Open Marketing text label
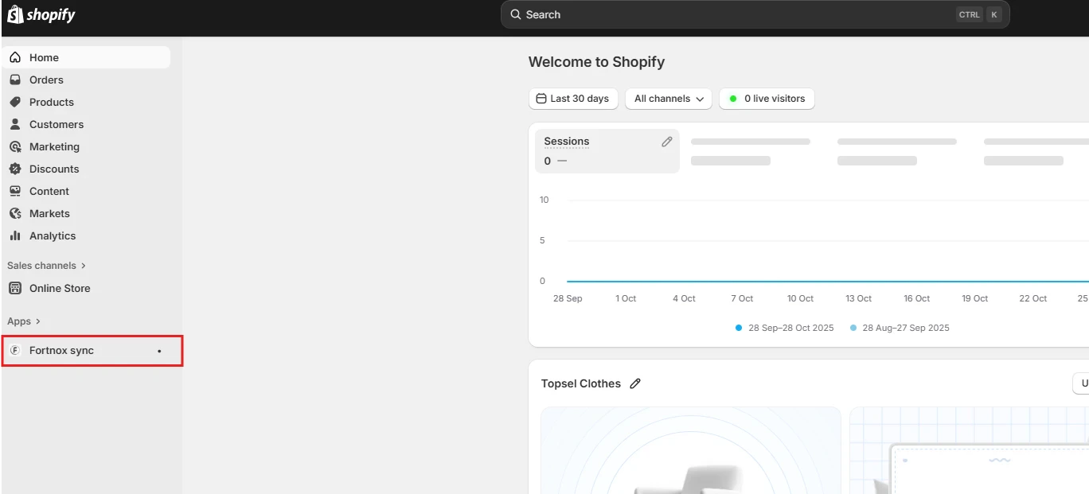Image resolution: width=1089 pixels, height=494 pixels. 54,146
